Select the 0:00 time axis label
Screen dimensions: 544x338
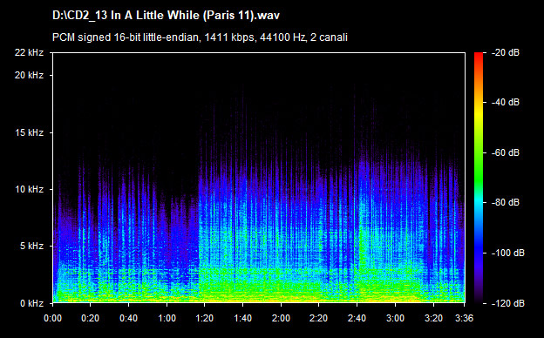[x=52, y=318]
